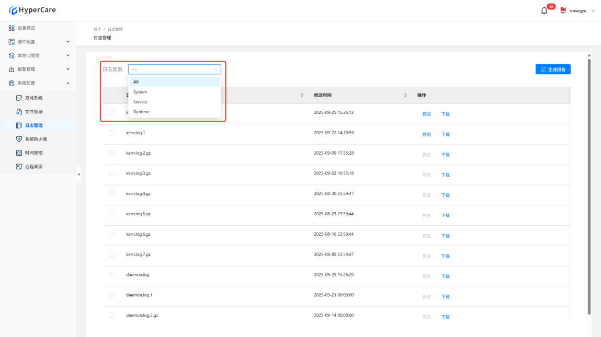Click the HyperCare logo icon
The width and height of the screenshot is (601, 337).
[13, 10]
